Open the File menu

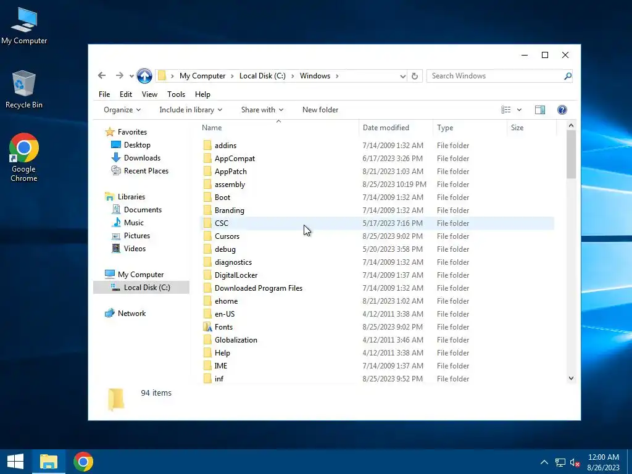104,94
